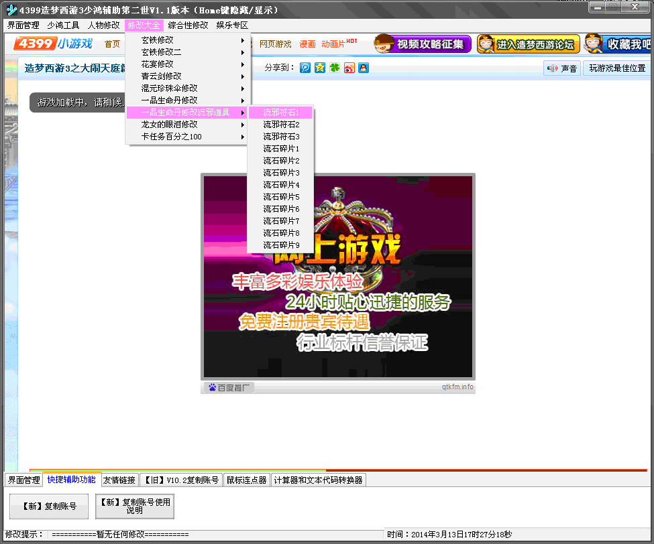The height and width of the screenshot is (544, 654).
Task: Share to QQ penguin icon
Action: (x=363, y=68)
